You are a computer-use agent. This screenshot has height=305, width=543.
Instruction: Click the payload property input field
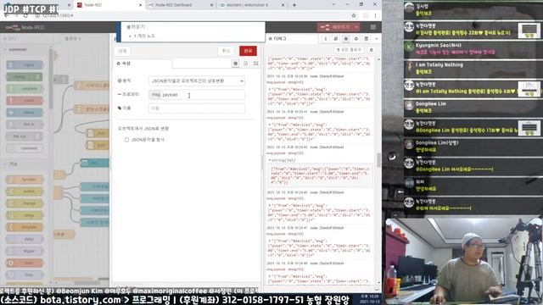(x=203, y=95)
